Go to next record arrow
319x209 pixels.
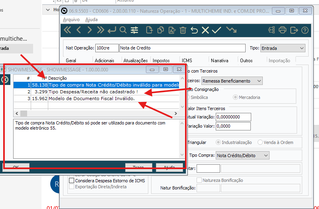89,30
